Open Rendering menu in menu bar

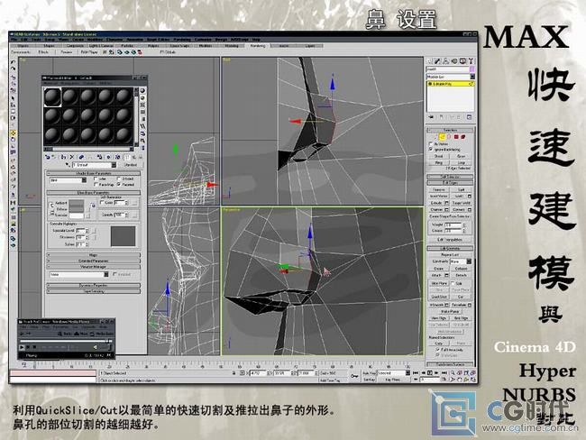pos(182,40)
